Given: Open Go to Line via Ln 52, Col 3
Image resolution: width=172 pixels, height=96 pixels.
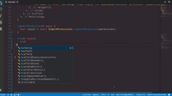Looking at the screenshot, I should [x=87, y=95].
